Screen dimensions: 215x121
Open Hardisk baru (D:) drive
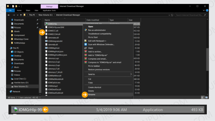21,83
